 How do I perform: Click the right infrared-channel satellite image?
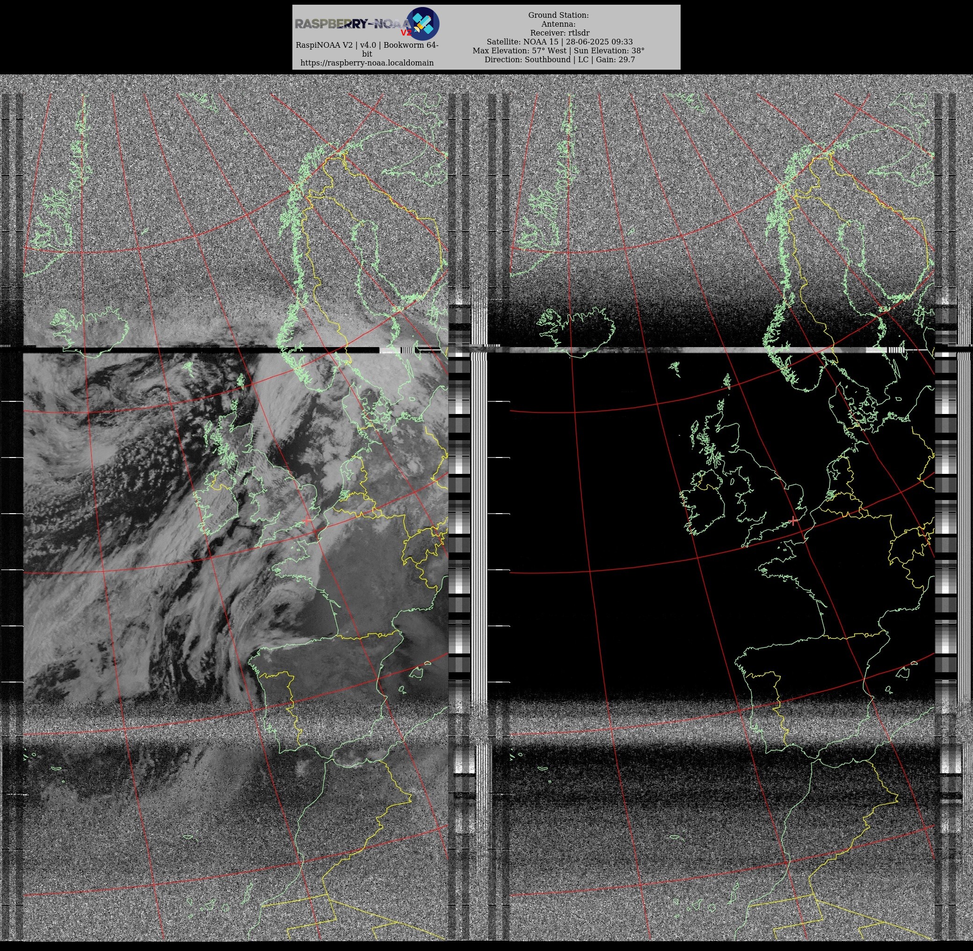coord(722,516)
